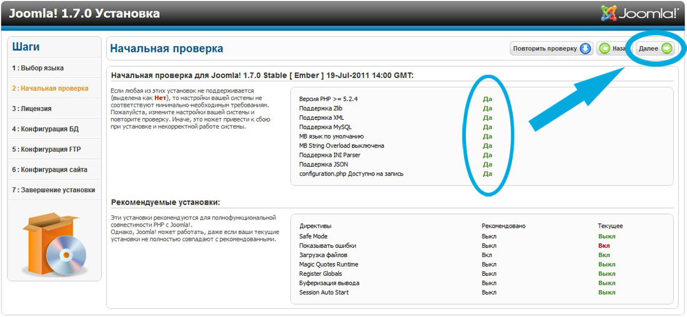687x317 pixels.
Task: Click the Safe Mode directive label
Action: (x=314, y=237)
